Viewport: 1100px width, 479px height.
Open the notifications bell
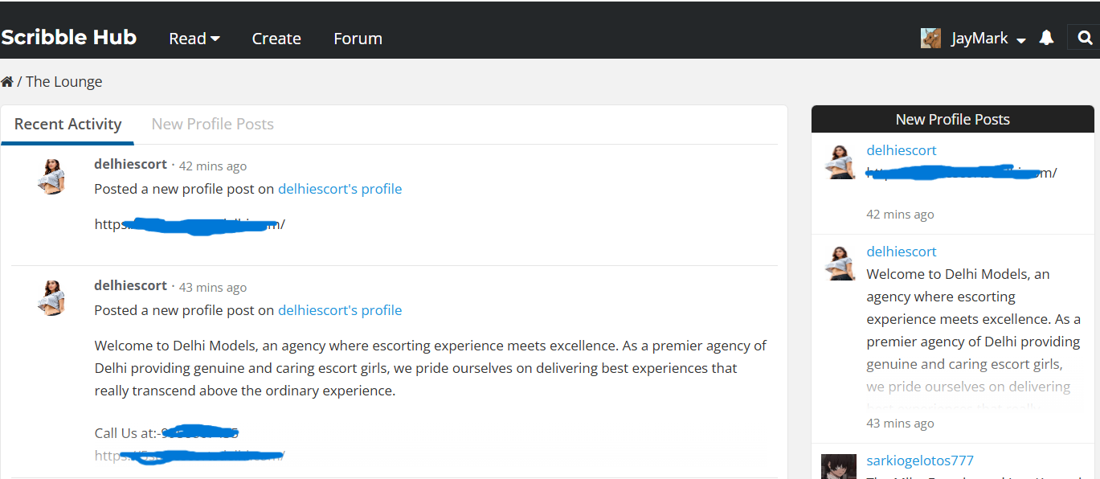[1046, 38]
